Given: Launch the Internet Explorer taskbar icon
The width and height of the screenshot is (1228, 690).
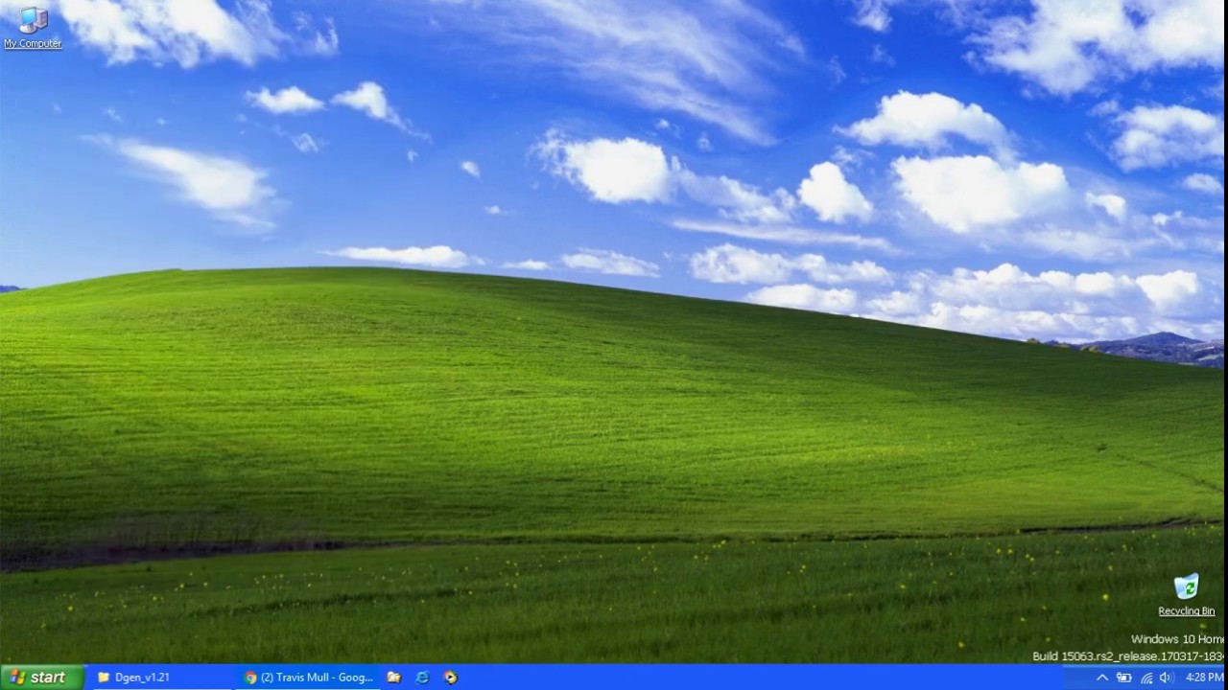Looking at the screenshot, I should click(422, 678).
